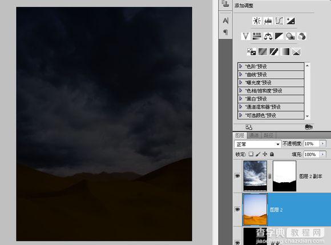This screenshot has height=245, width=331.
Task: Expand the 黑白 presets group
Action: click(x=240, y=99)
